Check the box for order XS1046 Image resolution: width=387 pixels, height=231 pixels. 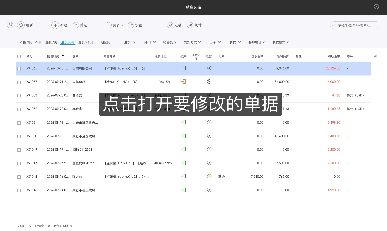19,190
